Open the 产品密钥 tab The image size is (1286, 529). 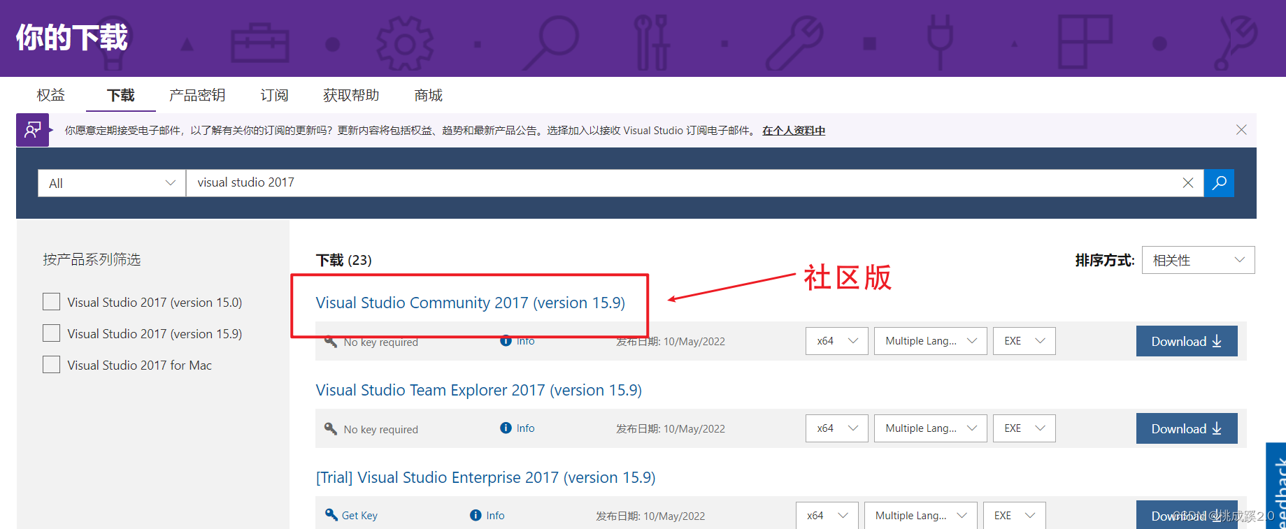[x=197, y=95]
